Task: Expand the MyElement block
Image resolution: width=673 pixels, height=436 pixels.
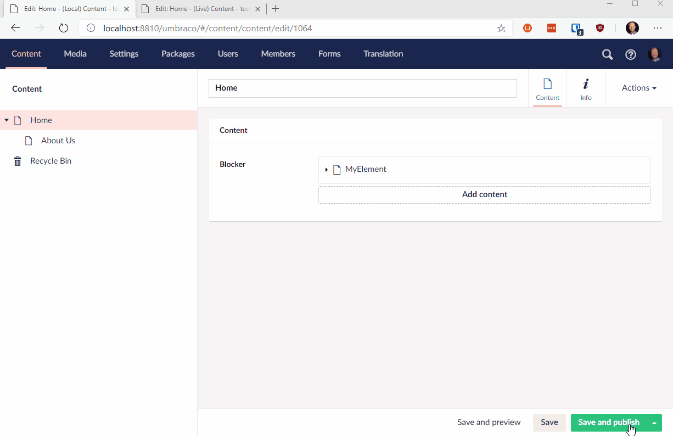Action: [x=327, y=169]
